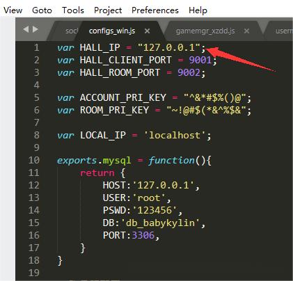This screenshot has width=293, height=281.
Task: Open the Tools menu
Action: (x=73, y=10)
